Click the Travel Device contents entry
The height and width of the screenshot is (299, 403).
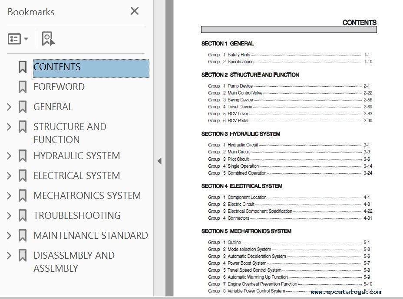point(290,107)
